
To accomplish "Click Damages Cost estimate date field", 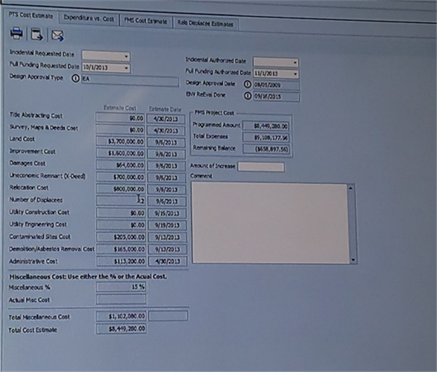I will click(166, 166).
